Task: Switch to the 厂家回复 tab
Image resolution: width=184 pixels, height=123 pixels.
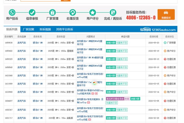Action: [28, 29]
